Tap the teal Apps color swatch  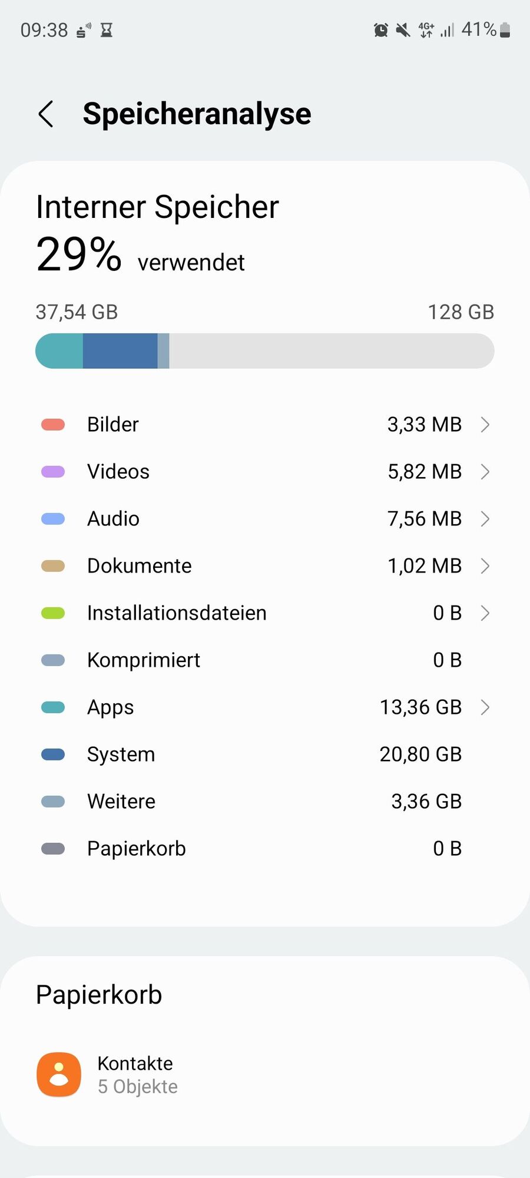[x=53, y=707]
